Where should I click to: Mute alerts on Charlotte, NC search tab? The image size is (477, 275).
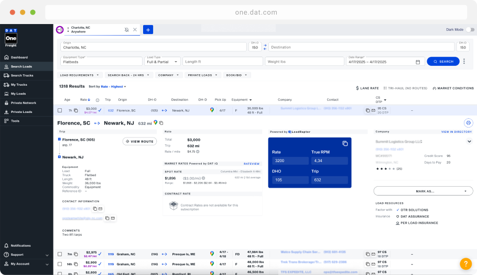click(127, 30)
